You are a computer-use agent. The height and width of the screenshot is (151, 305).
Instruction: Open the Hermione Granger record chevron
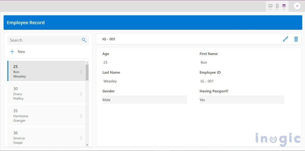(81, 116)
